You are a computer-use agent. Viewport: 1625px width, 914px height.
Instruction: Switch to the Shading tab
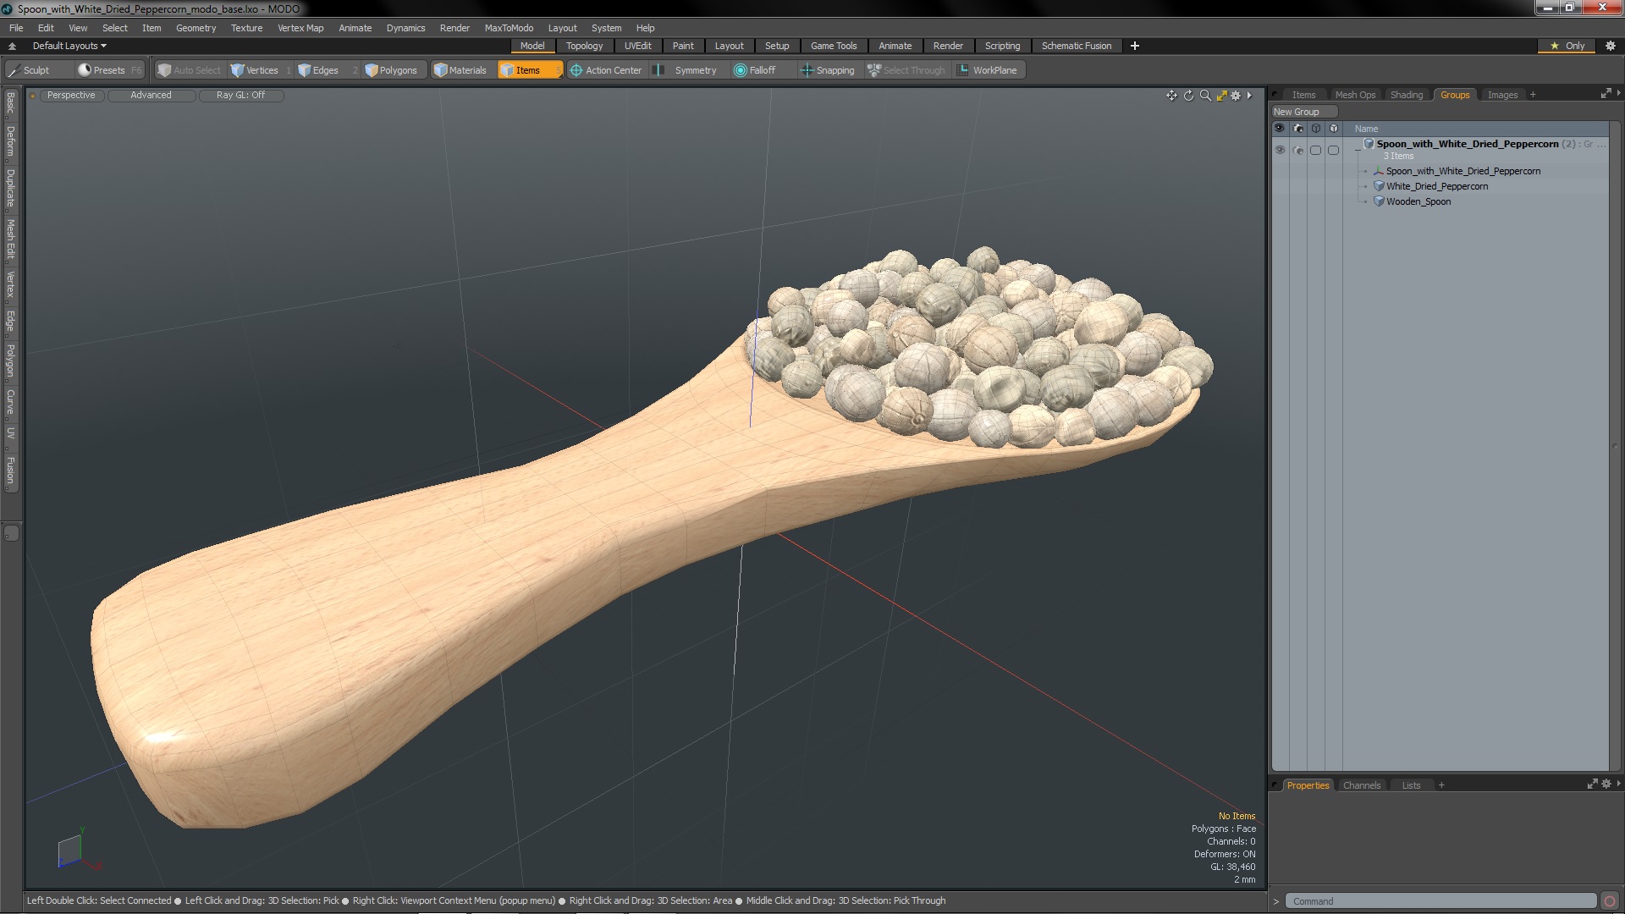pos(1406,95)
